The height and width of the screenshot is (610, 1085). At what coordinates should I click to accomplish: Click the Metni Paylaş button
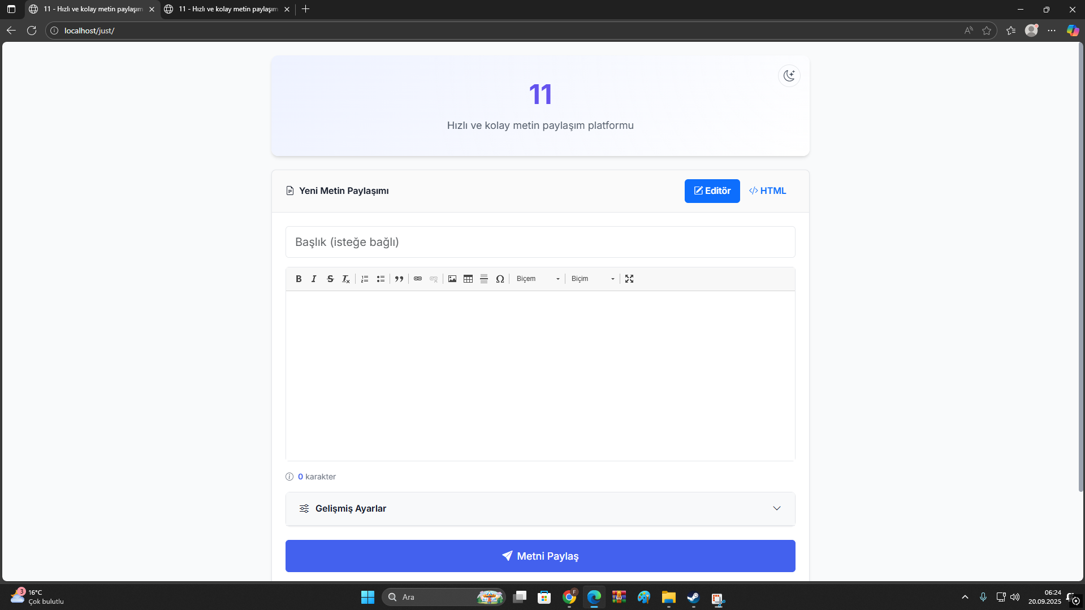540,556
